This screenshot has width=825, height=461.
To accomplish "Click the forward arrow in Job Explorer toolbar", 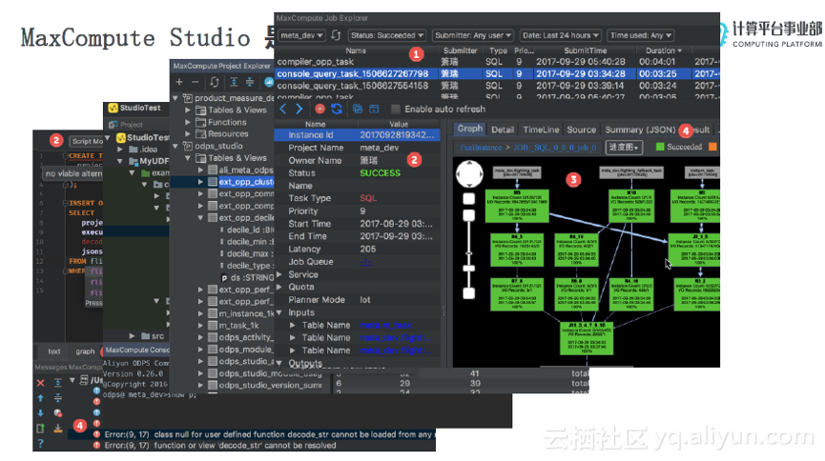I will [299, 109].
